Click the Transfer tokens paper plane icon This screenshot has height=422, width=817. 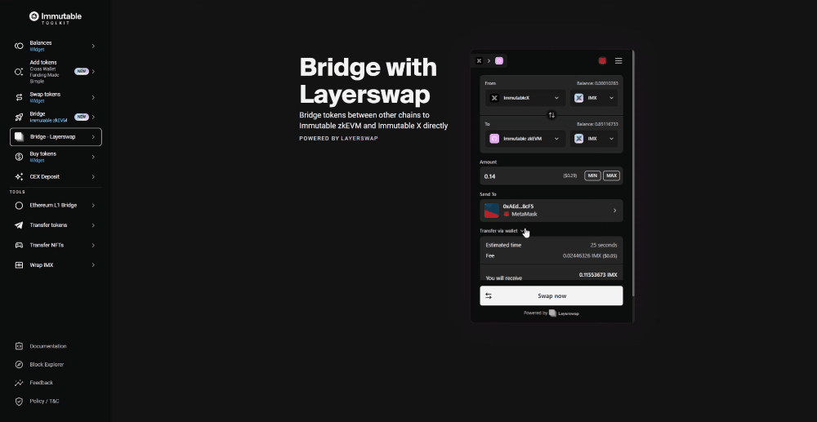[x=19, y=225]
